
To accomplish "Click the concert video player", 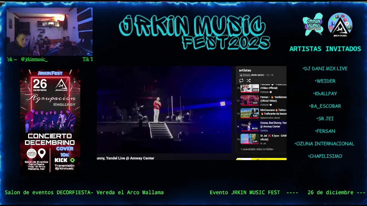I will [x=164, y=110].
